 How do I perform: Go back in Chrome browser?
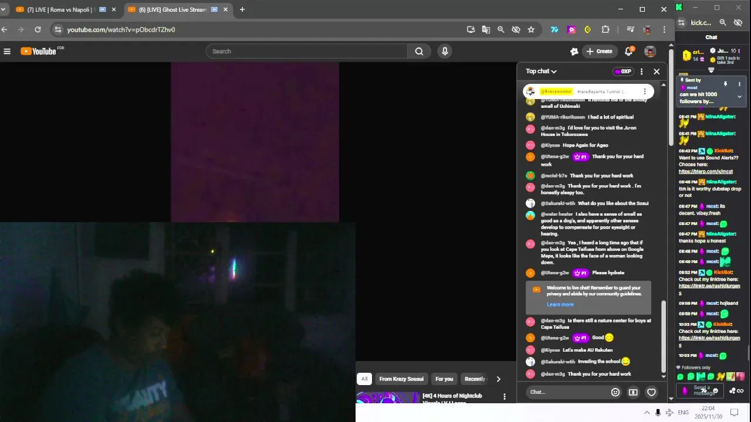[x=5, y=29]
